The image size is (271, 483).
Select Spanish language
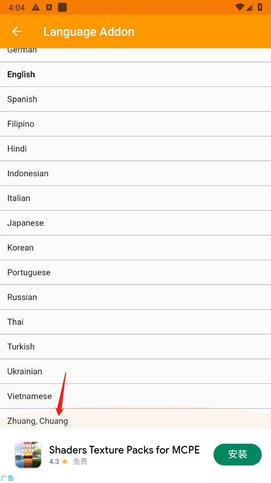click(135, 99)
